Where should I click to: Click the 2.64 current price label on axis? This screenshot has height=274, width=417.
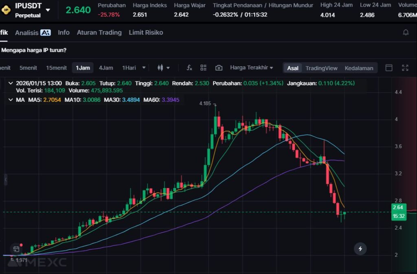(397, 208)
